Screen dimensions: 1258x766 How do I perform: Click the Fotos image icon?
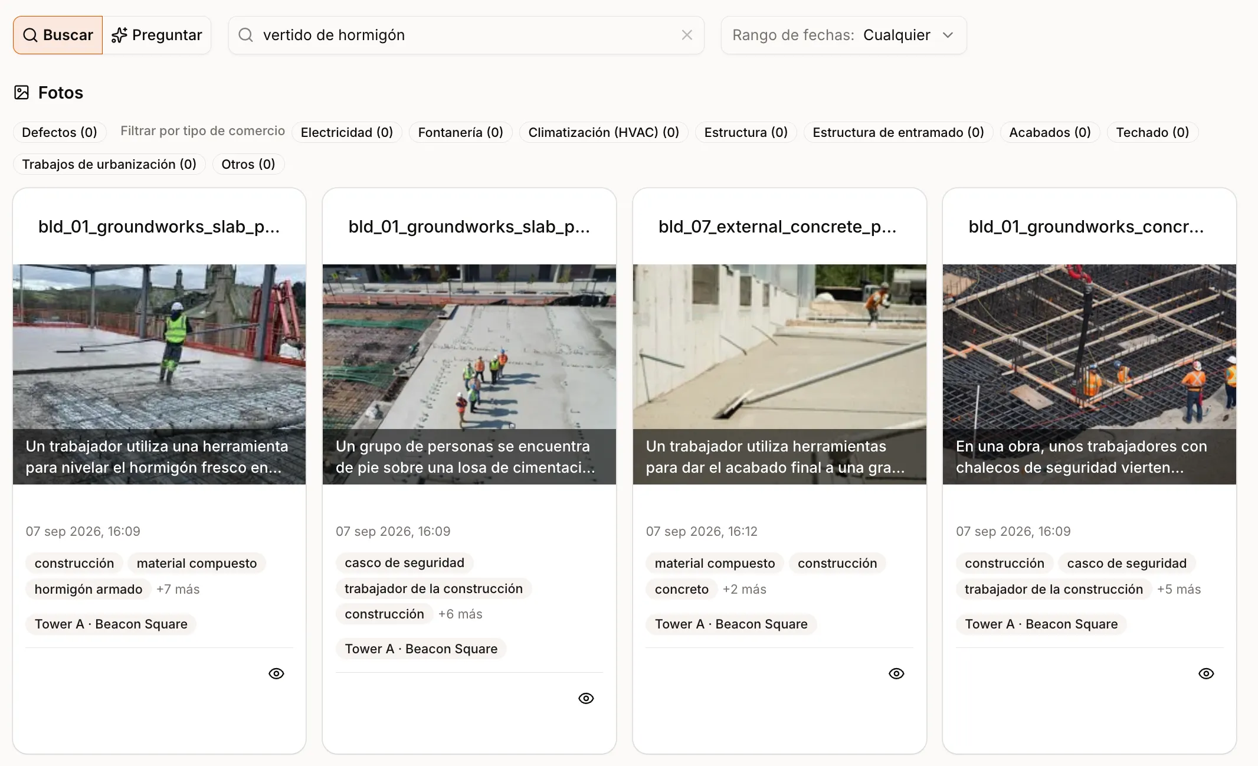pyautogui.click(x=21, y=93)
